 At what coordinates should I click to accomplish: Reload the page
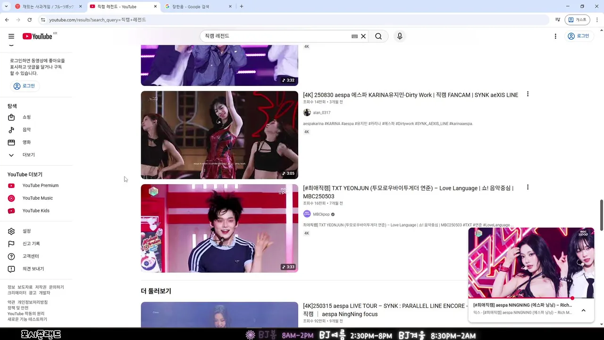click(29, 20)
